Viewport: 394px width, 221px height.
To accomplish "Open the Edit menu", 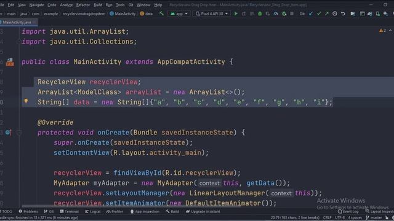I will coord(11,5).
